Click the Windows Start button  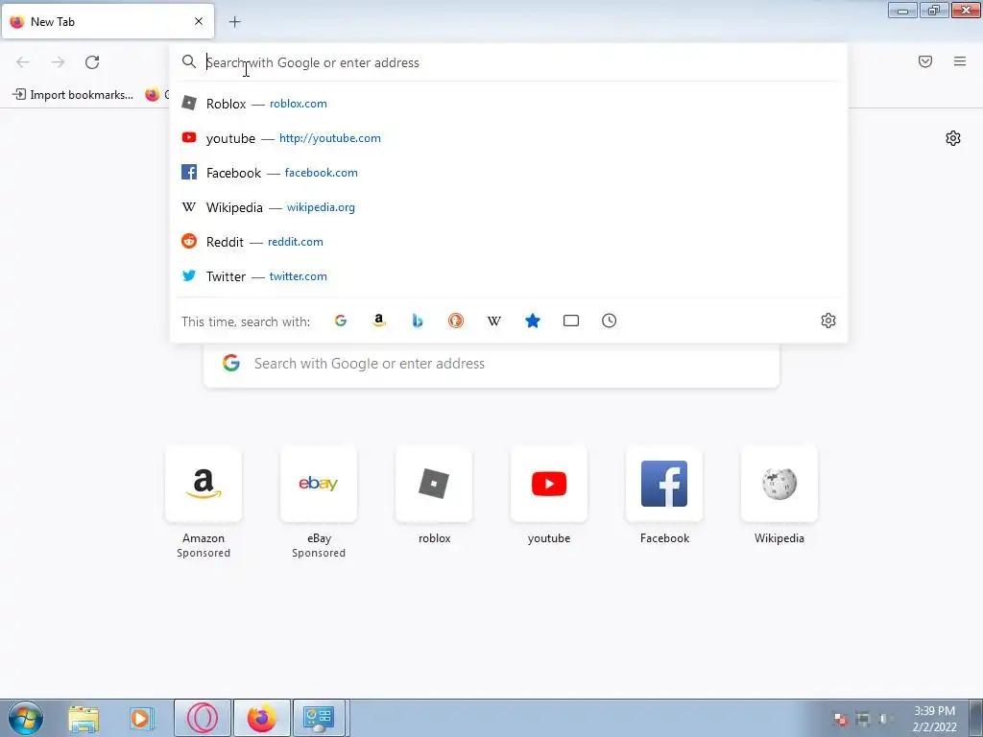25,718
